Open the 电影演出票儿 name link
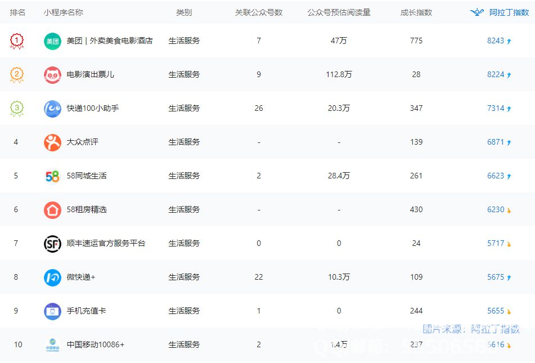This screenshot has width=535, height=363. pos(90,74)
